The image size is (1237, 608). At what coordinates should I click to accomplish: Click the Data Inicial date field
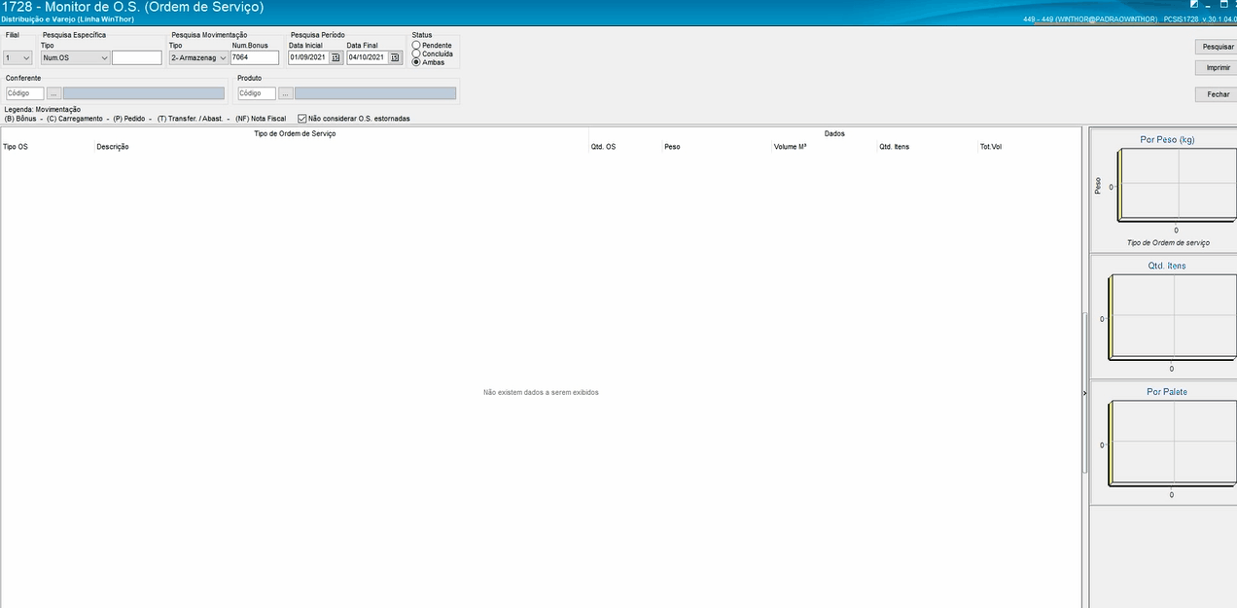pos(308,58)
